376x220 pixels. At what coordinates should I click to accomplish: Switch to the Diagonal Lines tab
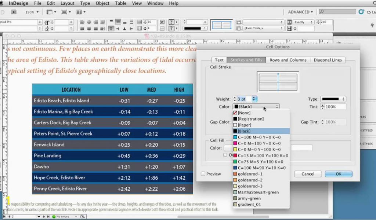coord(328,60)
